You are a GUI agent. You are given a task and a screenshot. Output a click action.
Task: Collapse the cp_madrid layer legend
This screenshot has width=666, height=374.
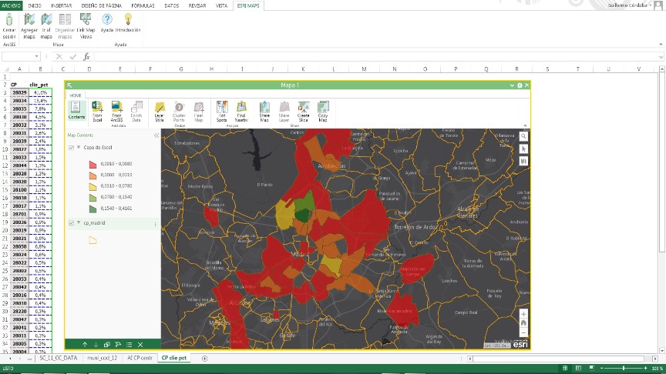[x=79, y=222]
